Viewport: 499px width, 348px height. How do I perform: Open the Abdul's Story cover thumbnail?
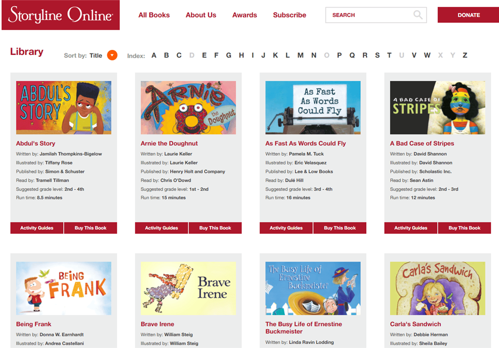tap(64, 108)
